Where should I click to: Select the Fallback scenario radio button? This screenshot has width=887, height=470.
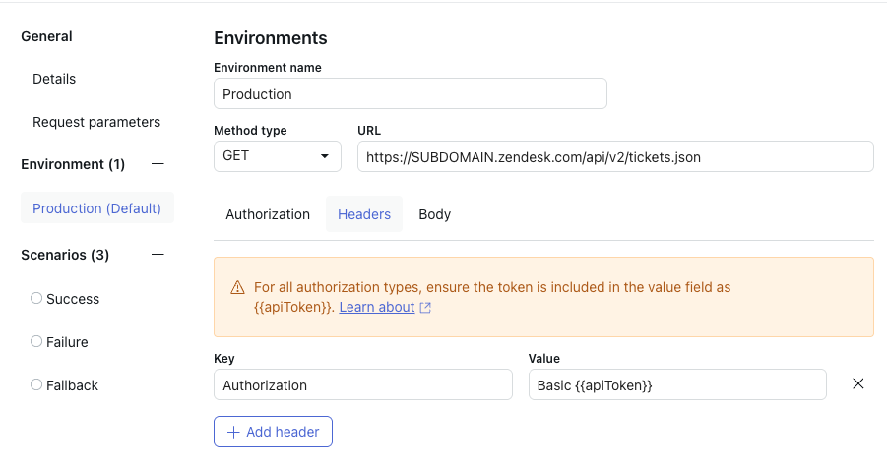(36, 385)
